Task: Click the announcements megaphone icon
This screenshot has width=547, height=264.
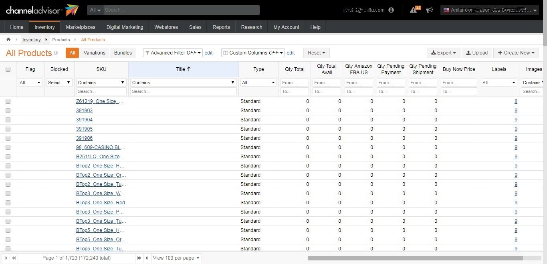Action: (x=430, y=10)
